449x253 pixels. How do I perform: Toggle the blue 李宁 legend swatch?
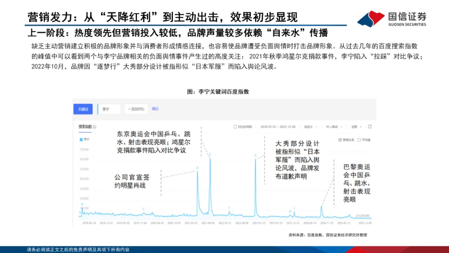[x=81, y=139]
